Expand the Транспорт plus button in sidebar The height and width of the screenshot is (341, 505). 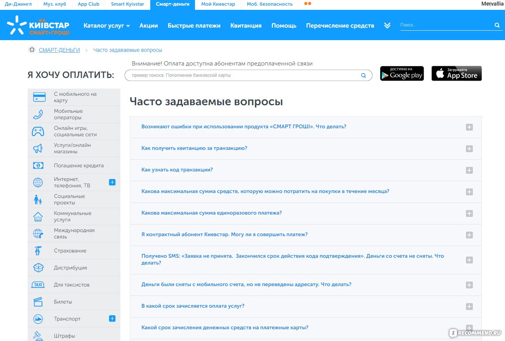112,318
